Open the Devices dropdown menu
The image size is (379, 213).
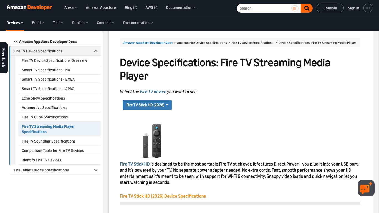15,23
